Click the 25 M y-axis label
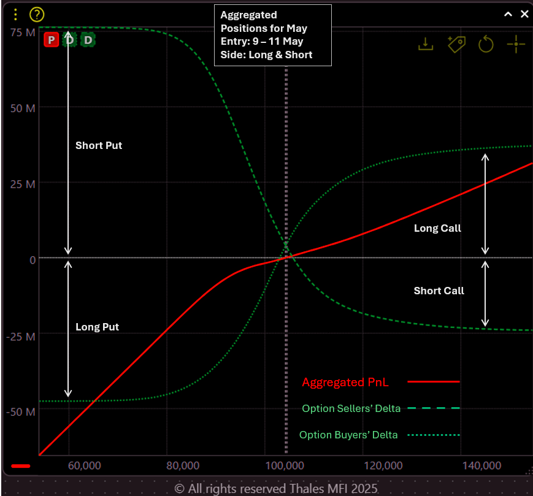This screenshot has width=533, height=496. [x=23, y=184]
